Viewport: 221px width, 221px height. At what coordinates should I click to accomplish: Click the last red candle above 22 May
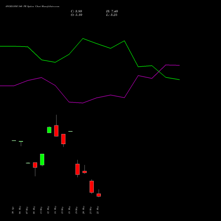pos(99,195)
